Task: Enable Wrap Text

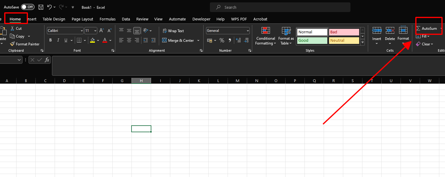Action: [x=174, y=31]
